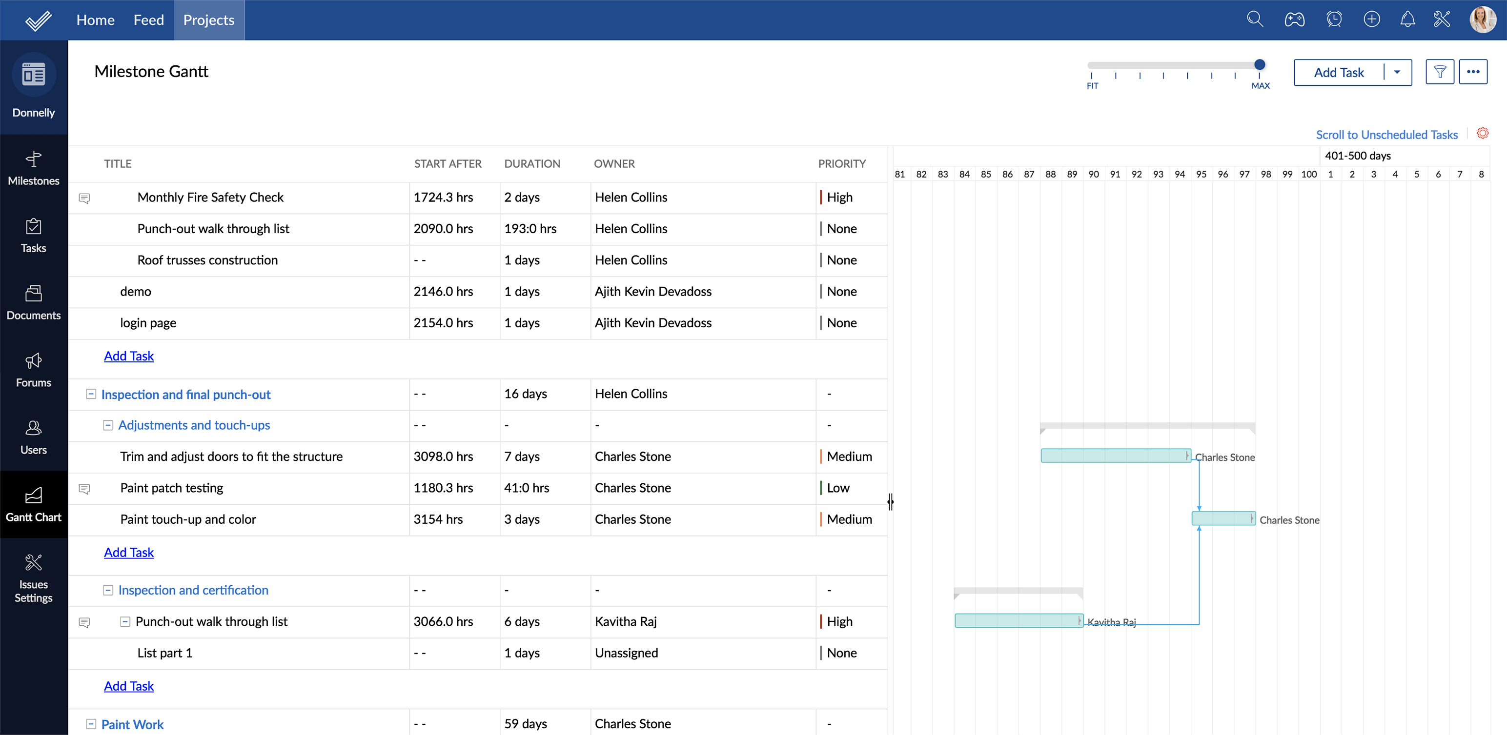This screenshot has height=735, width=1507.
Task: Open the game controller icon in header
Action: (1295, 20)
